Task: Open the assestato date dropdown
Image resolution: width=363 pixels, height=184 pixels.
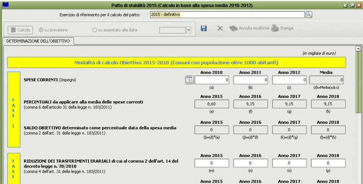Action: [x=188, y=30]
